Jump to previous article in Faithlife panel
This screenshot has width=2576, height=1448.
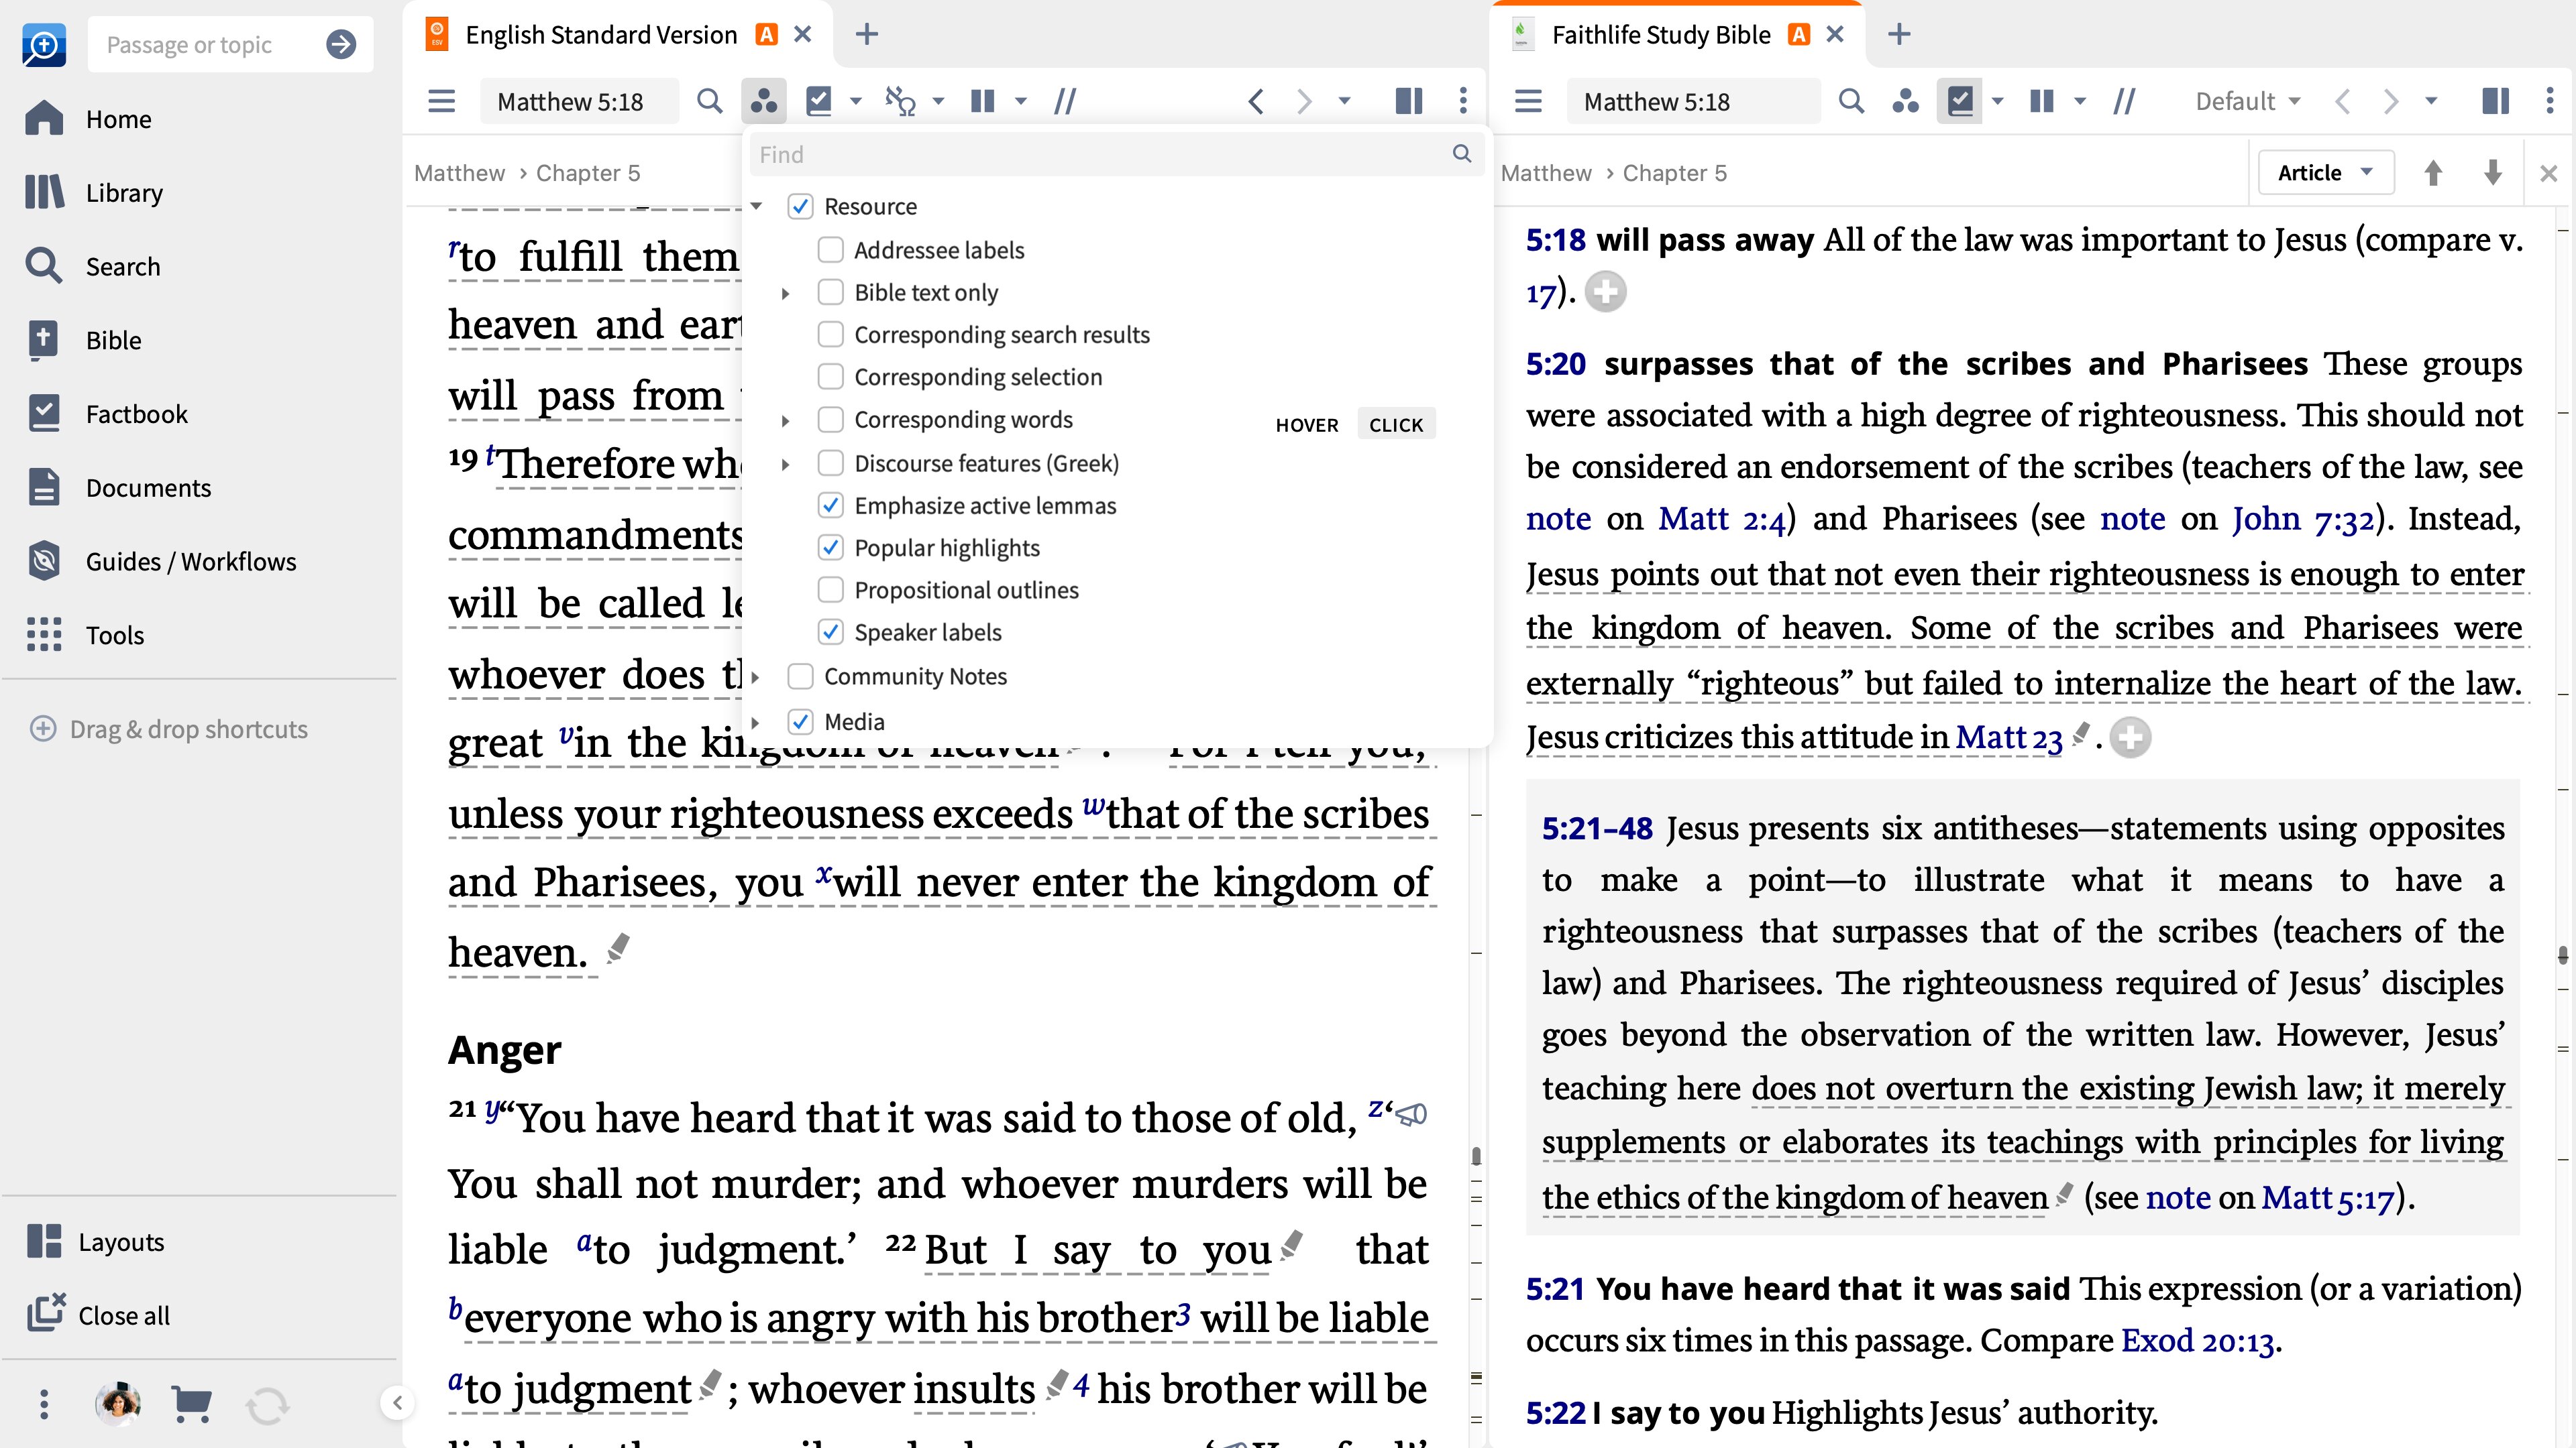click(2433, 173)
